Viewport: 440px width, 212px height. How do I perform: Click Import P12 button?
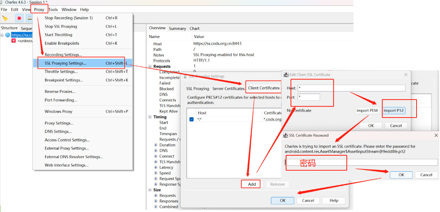(x=393, y=111)
